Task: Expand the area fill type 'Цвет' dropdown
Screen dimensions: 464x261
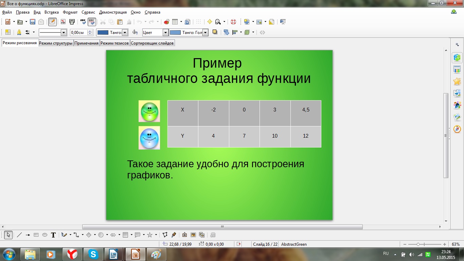Action: (x=165, y=33)
